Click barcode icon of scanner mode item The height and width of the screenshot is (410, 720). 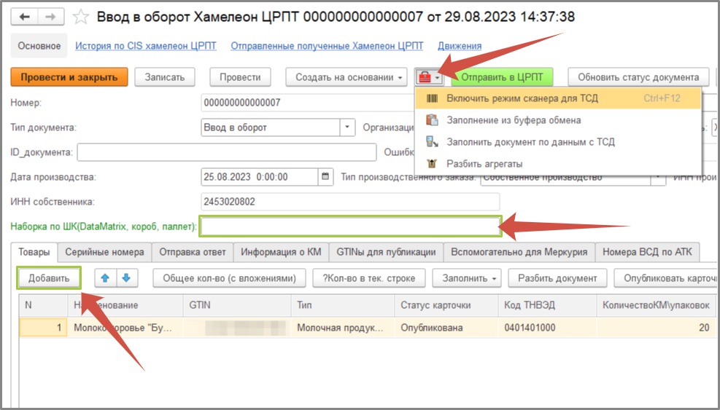click(432, 98)
